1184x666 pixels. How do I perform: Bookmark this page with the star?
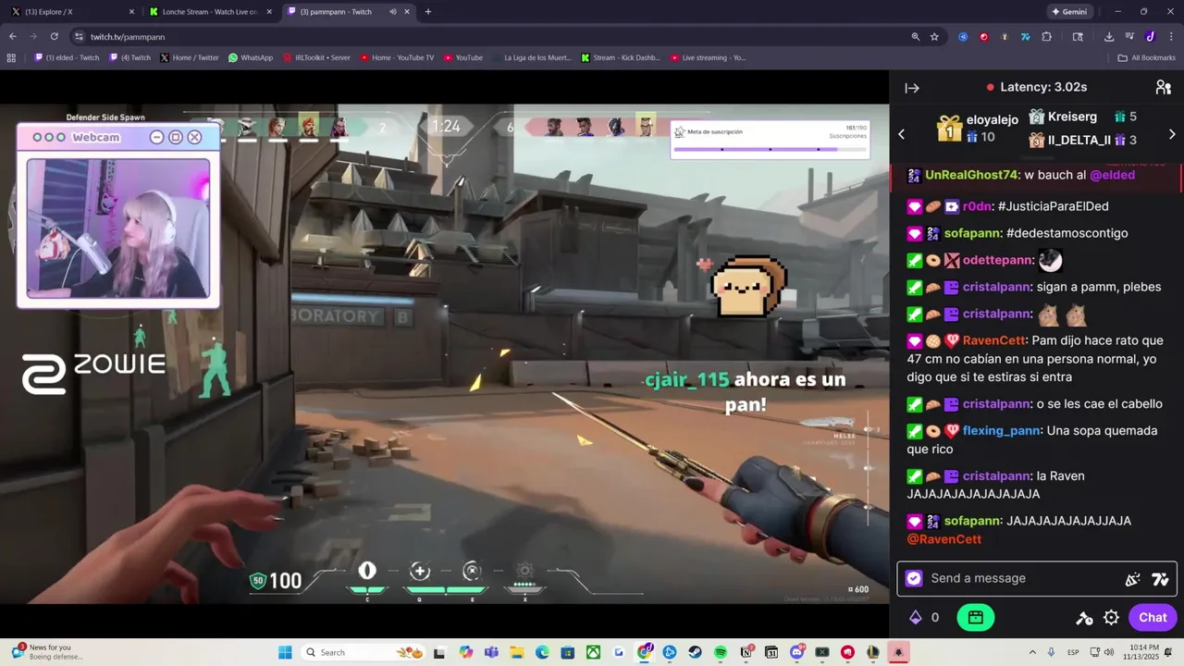(934, 36)
